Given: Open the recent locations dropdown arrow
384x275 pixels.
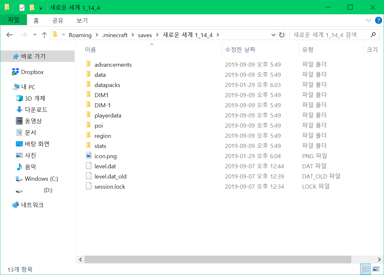Looking at the screenshot, I should coord(35,35).
